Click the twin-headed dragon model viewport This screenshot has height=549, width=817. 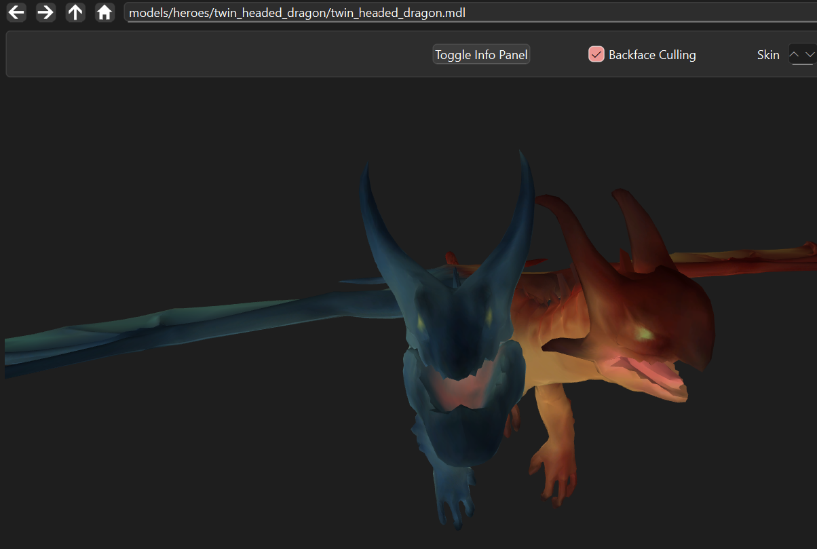pos(411,312)
